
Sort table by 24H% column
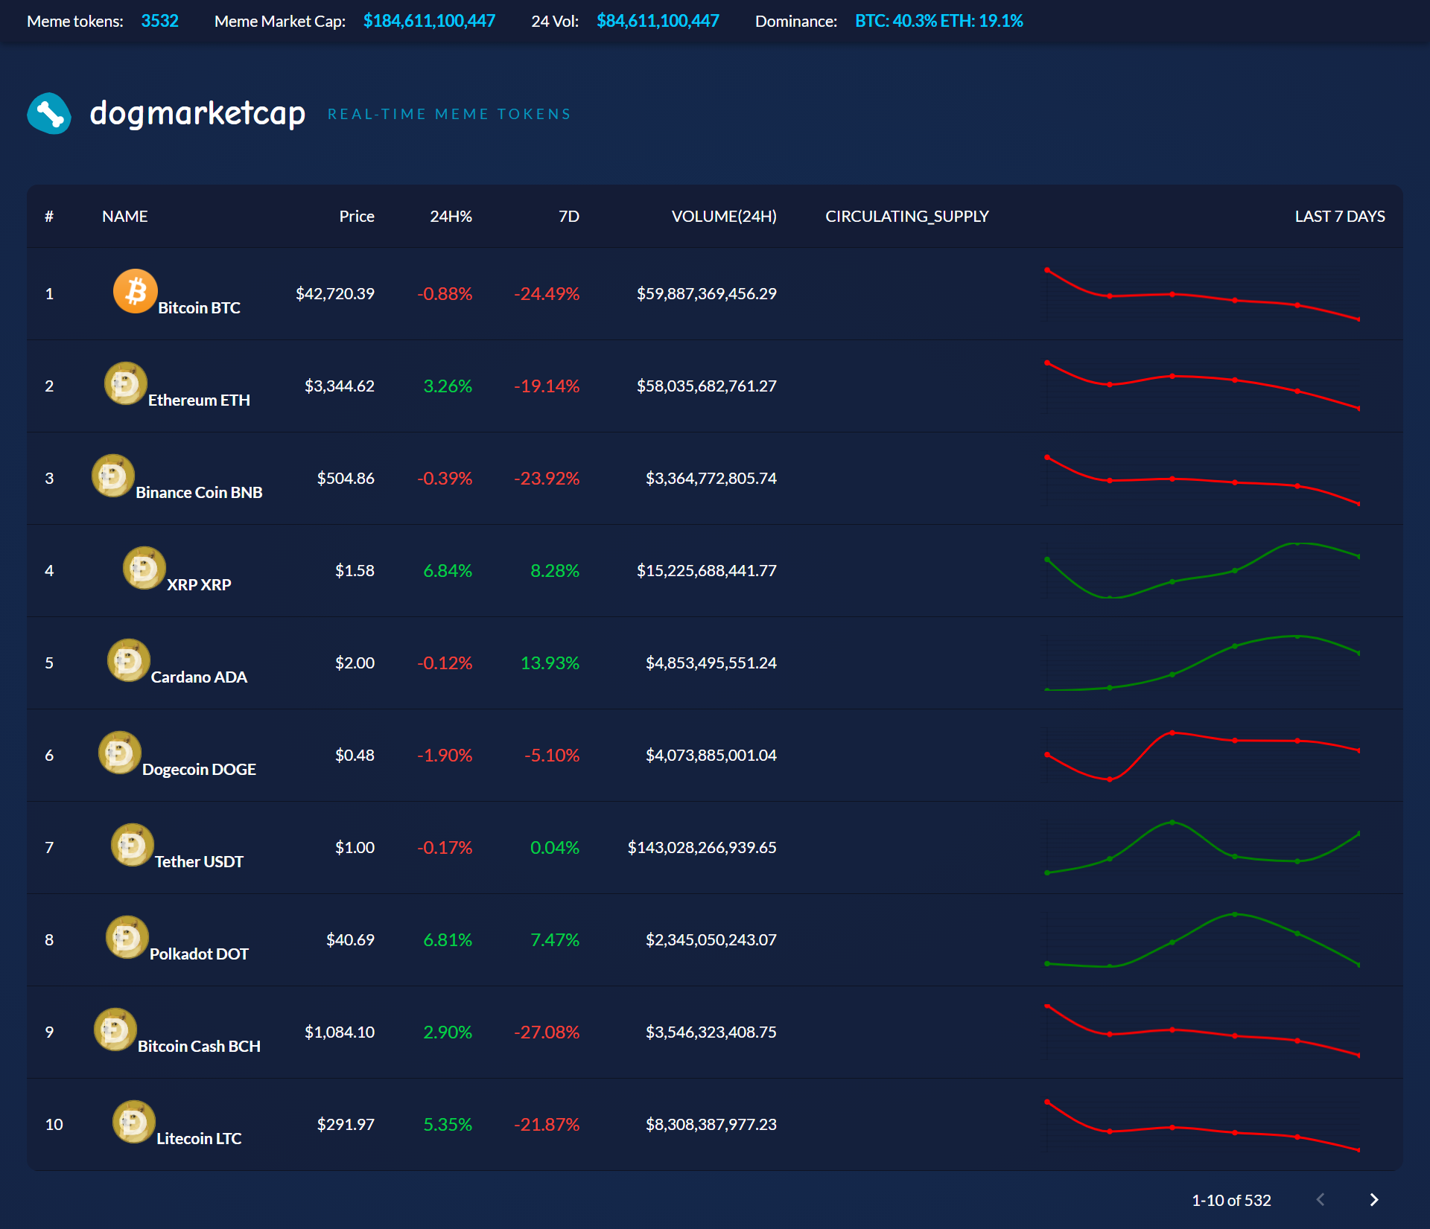coord(451,217)
